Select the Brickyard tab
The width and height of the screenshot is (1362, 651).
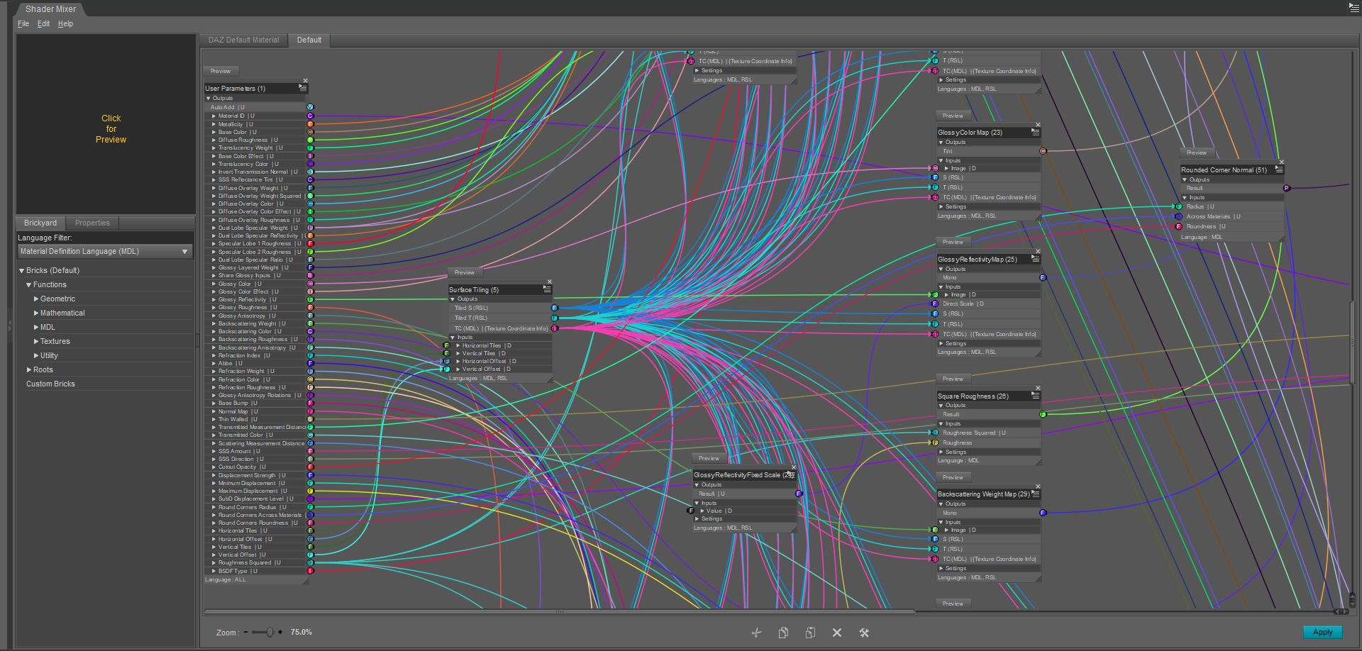[x=40, y=223]
